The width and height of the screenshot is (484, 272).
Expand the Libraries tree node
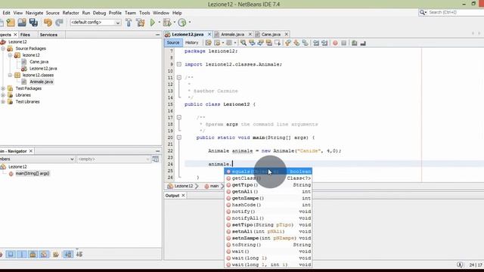(3, 95)
